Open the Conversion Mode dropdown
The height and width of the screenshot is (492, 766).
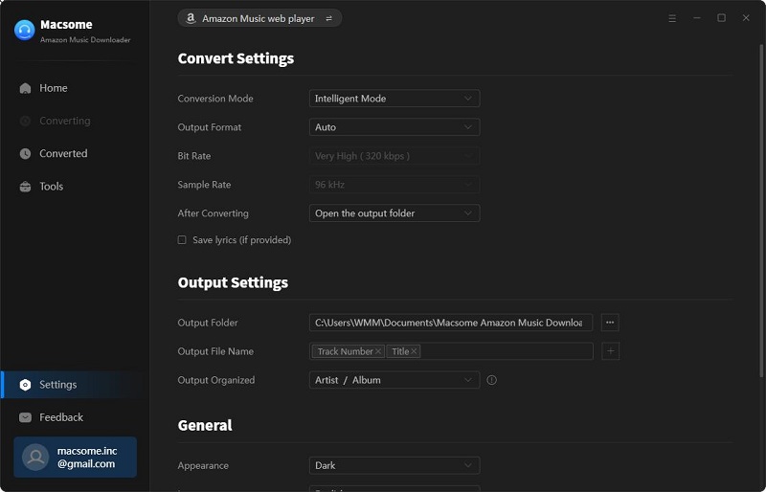click(x=394, y=99)
